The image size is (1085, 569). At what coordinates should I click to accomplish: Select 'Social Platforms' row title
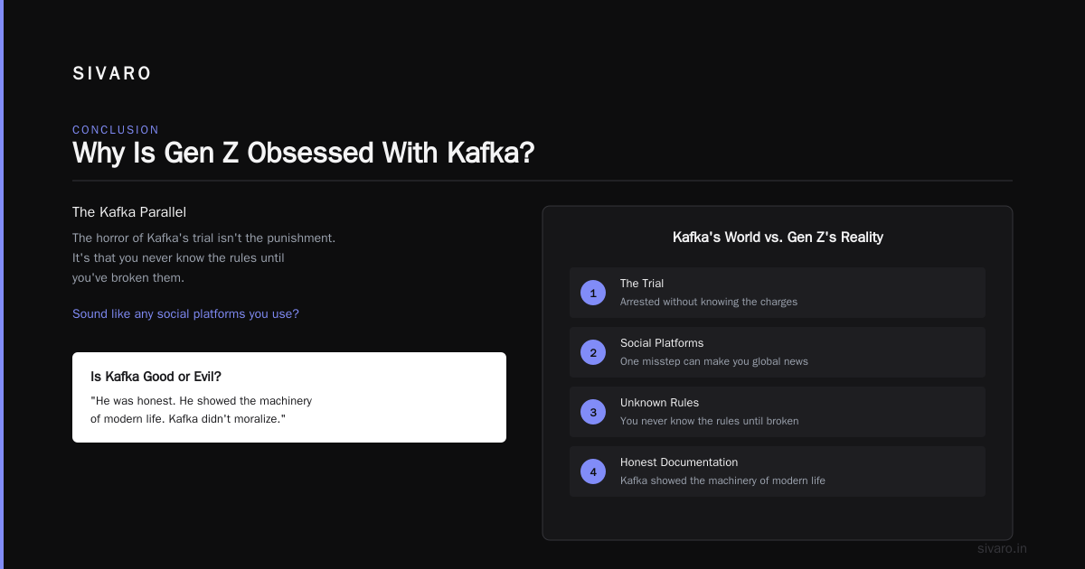[x=662, y=343]
